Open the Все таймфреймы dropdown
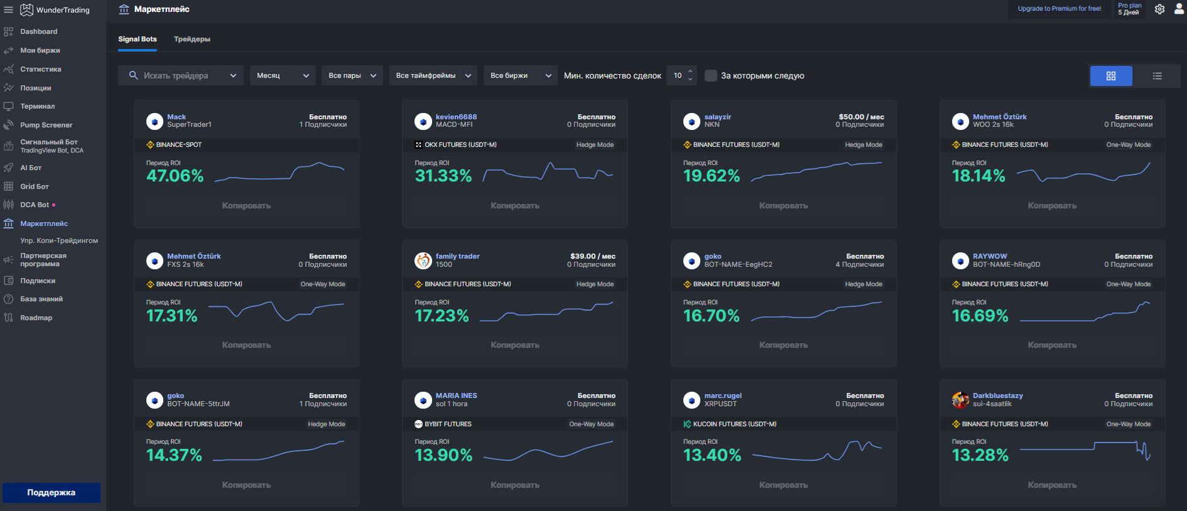This screenshot has height=511, width=1187. (433, 75)
